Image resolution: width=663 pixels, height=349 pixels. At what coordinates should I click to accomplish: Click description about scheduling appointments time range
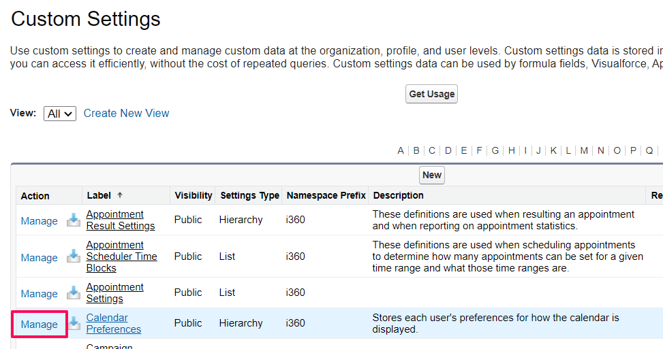click(x=508, y=256)
